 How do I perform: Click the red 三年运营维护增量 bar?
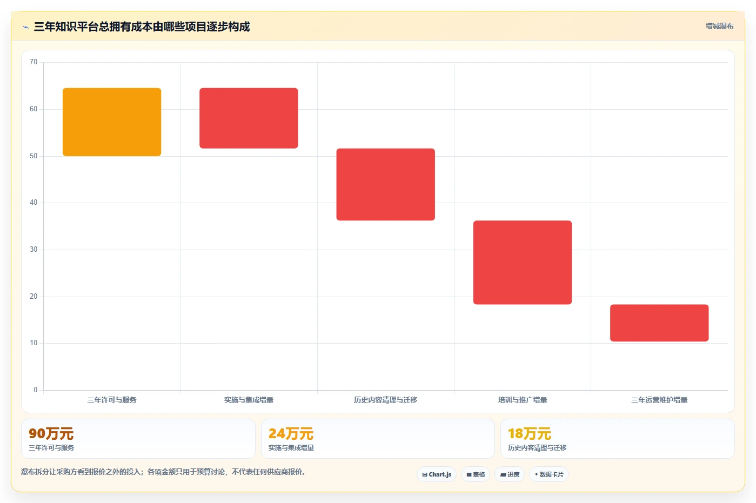[x=659, y=323]
